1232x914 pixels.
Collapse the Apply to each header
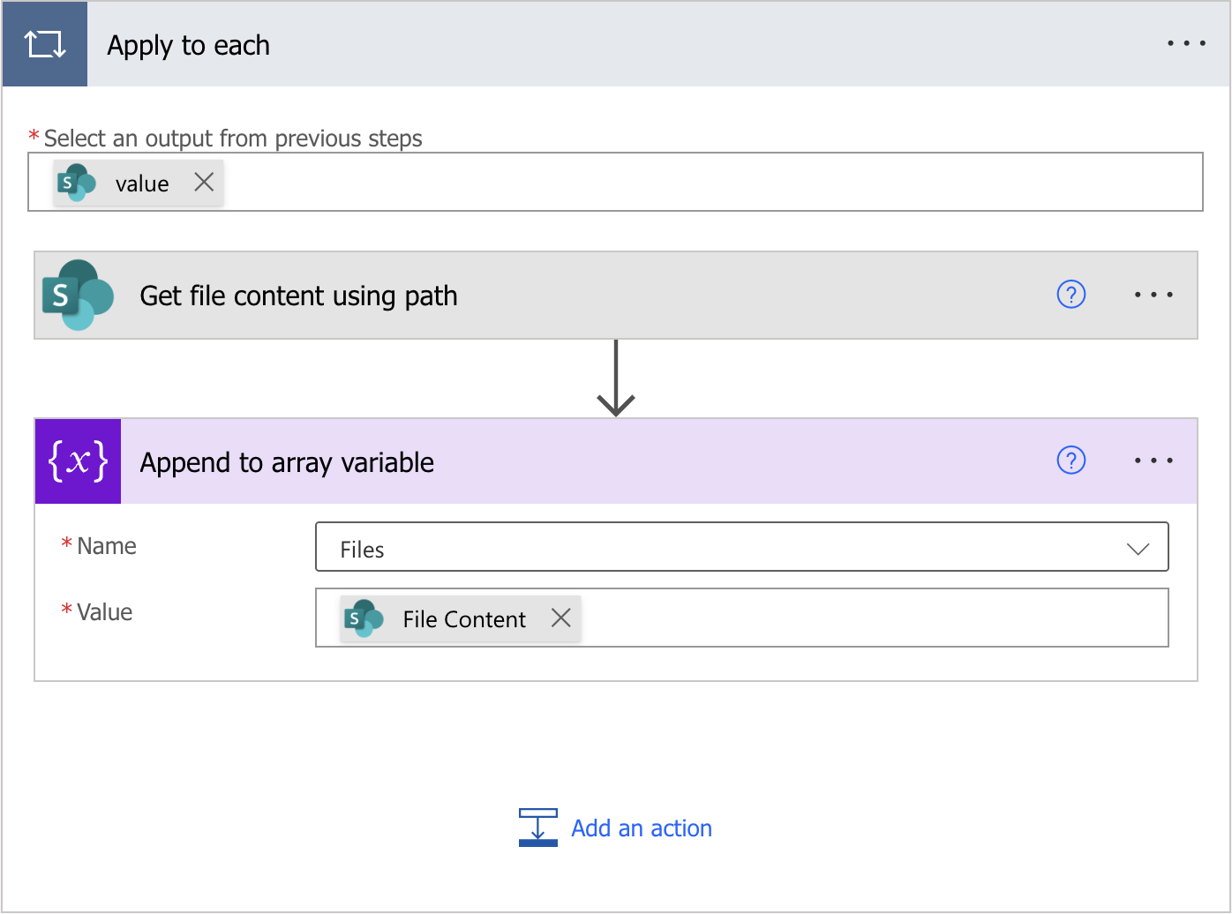pyautogui.click(x=616, y=44)
